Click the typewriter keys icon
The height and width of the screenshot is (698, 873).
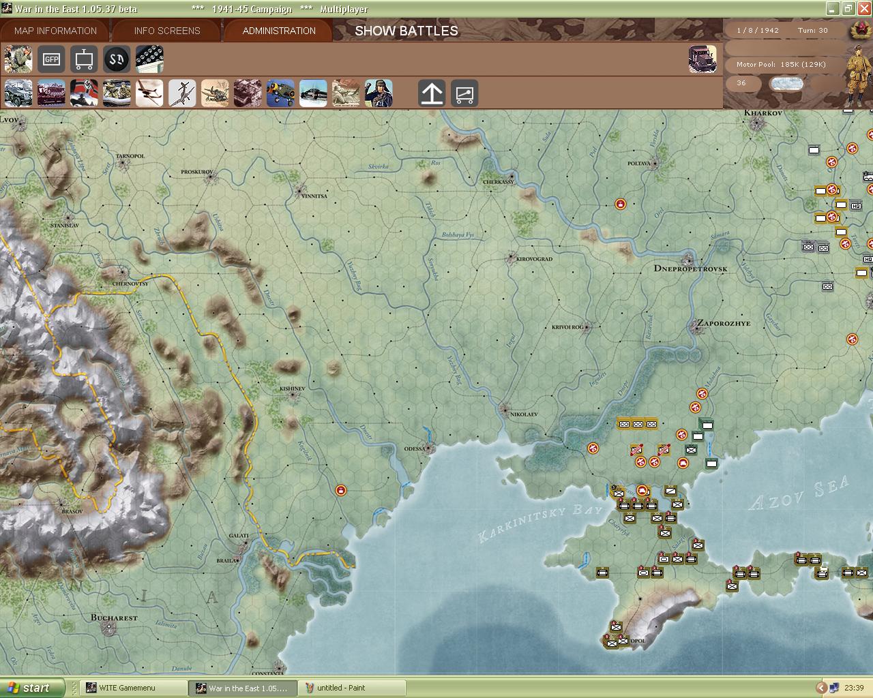pos(149,59)
